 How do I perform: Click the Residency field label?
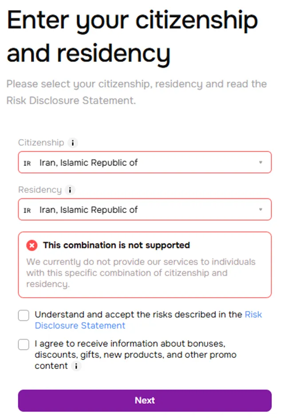coord(40,190)
